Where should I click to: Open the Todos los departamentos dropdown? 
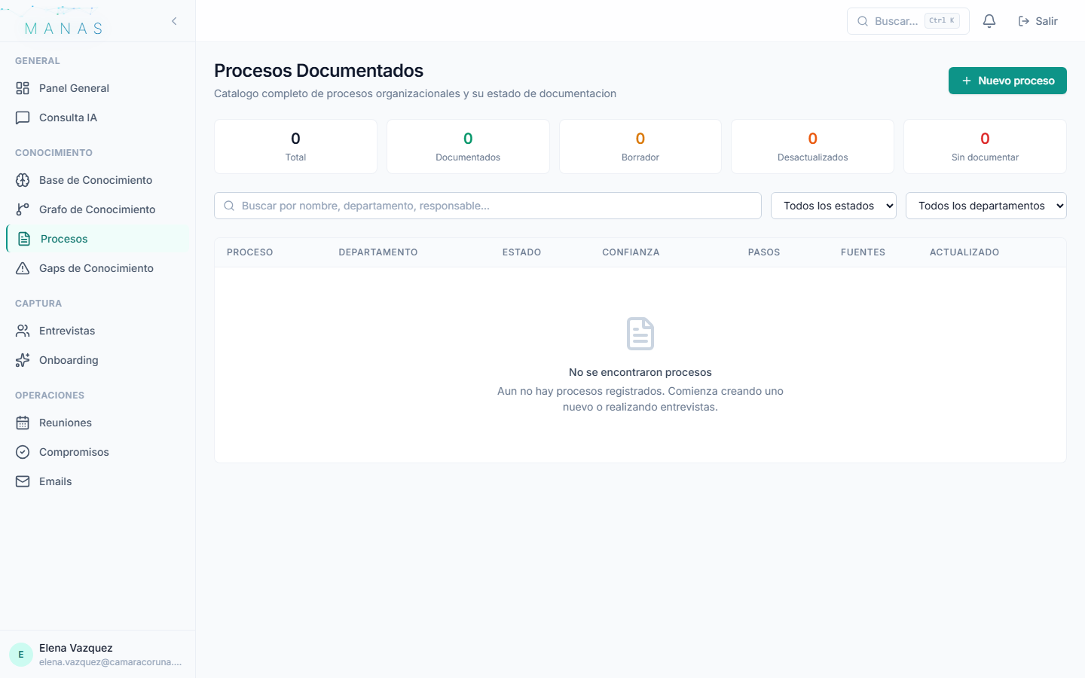(986, 205)
